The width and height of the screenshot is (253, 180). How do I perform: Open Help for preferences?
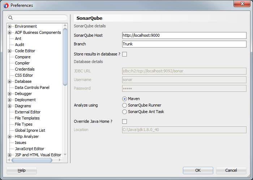22,170
